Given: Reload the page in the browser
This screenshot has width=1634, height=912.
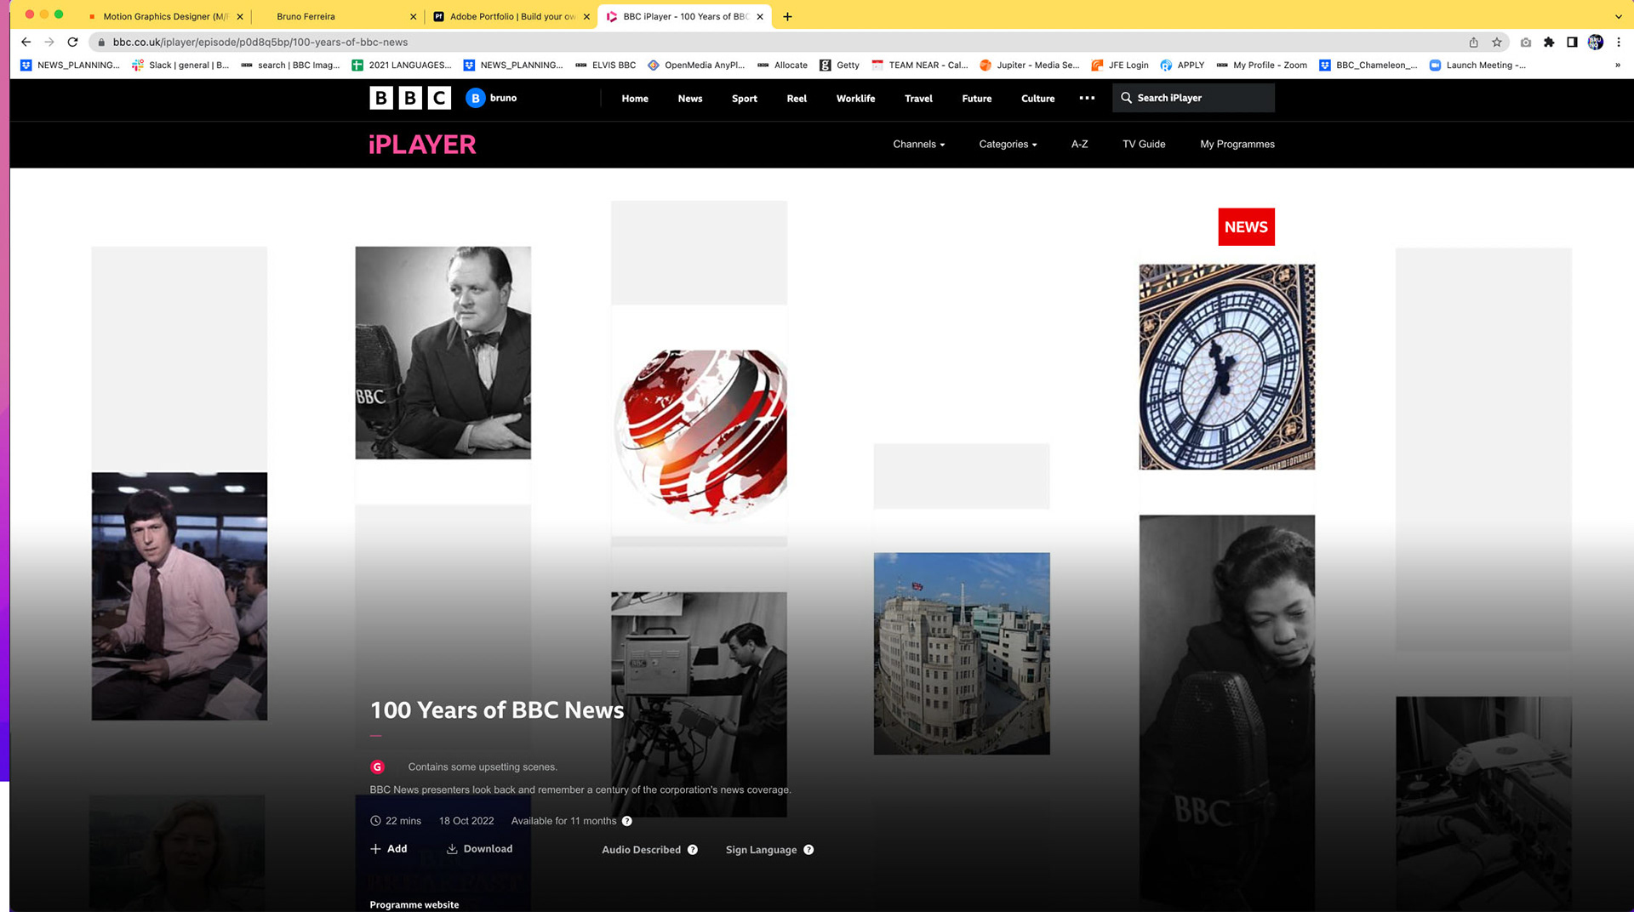Looking at the screenshot, I should tap(72, 42).
